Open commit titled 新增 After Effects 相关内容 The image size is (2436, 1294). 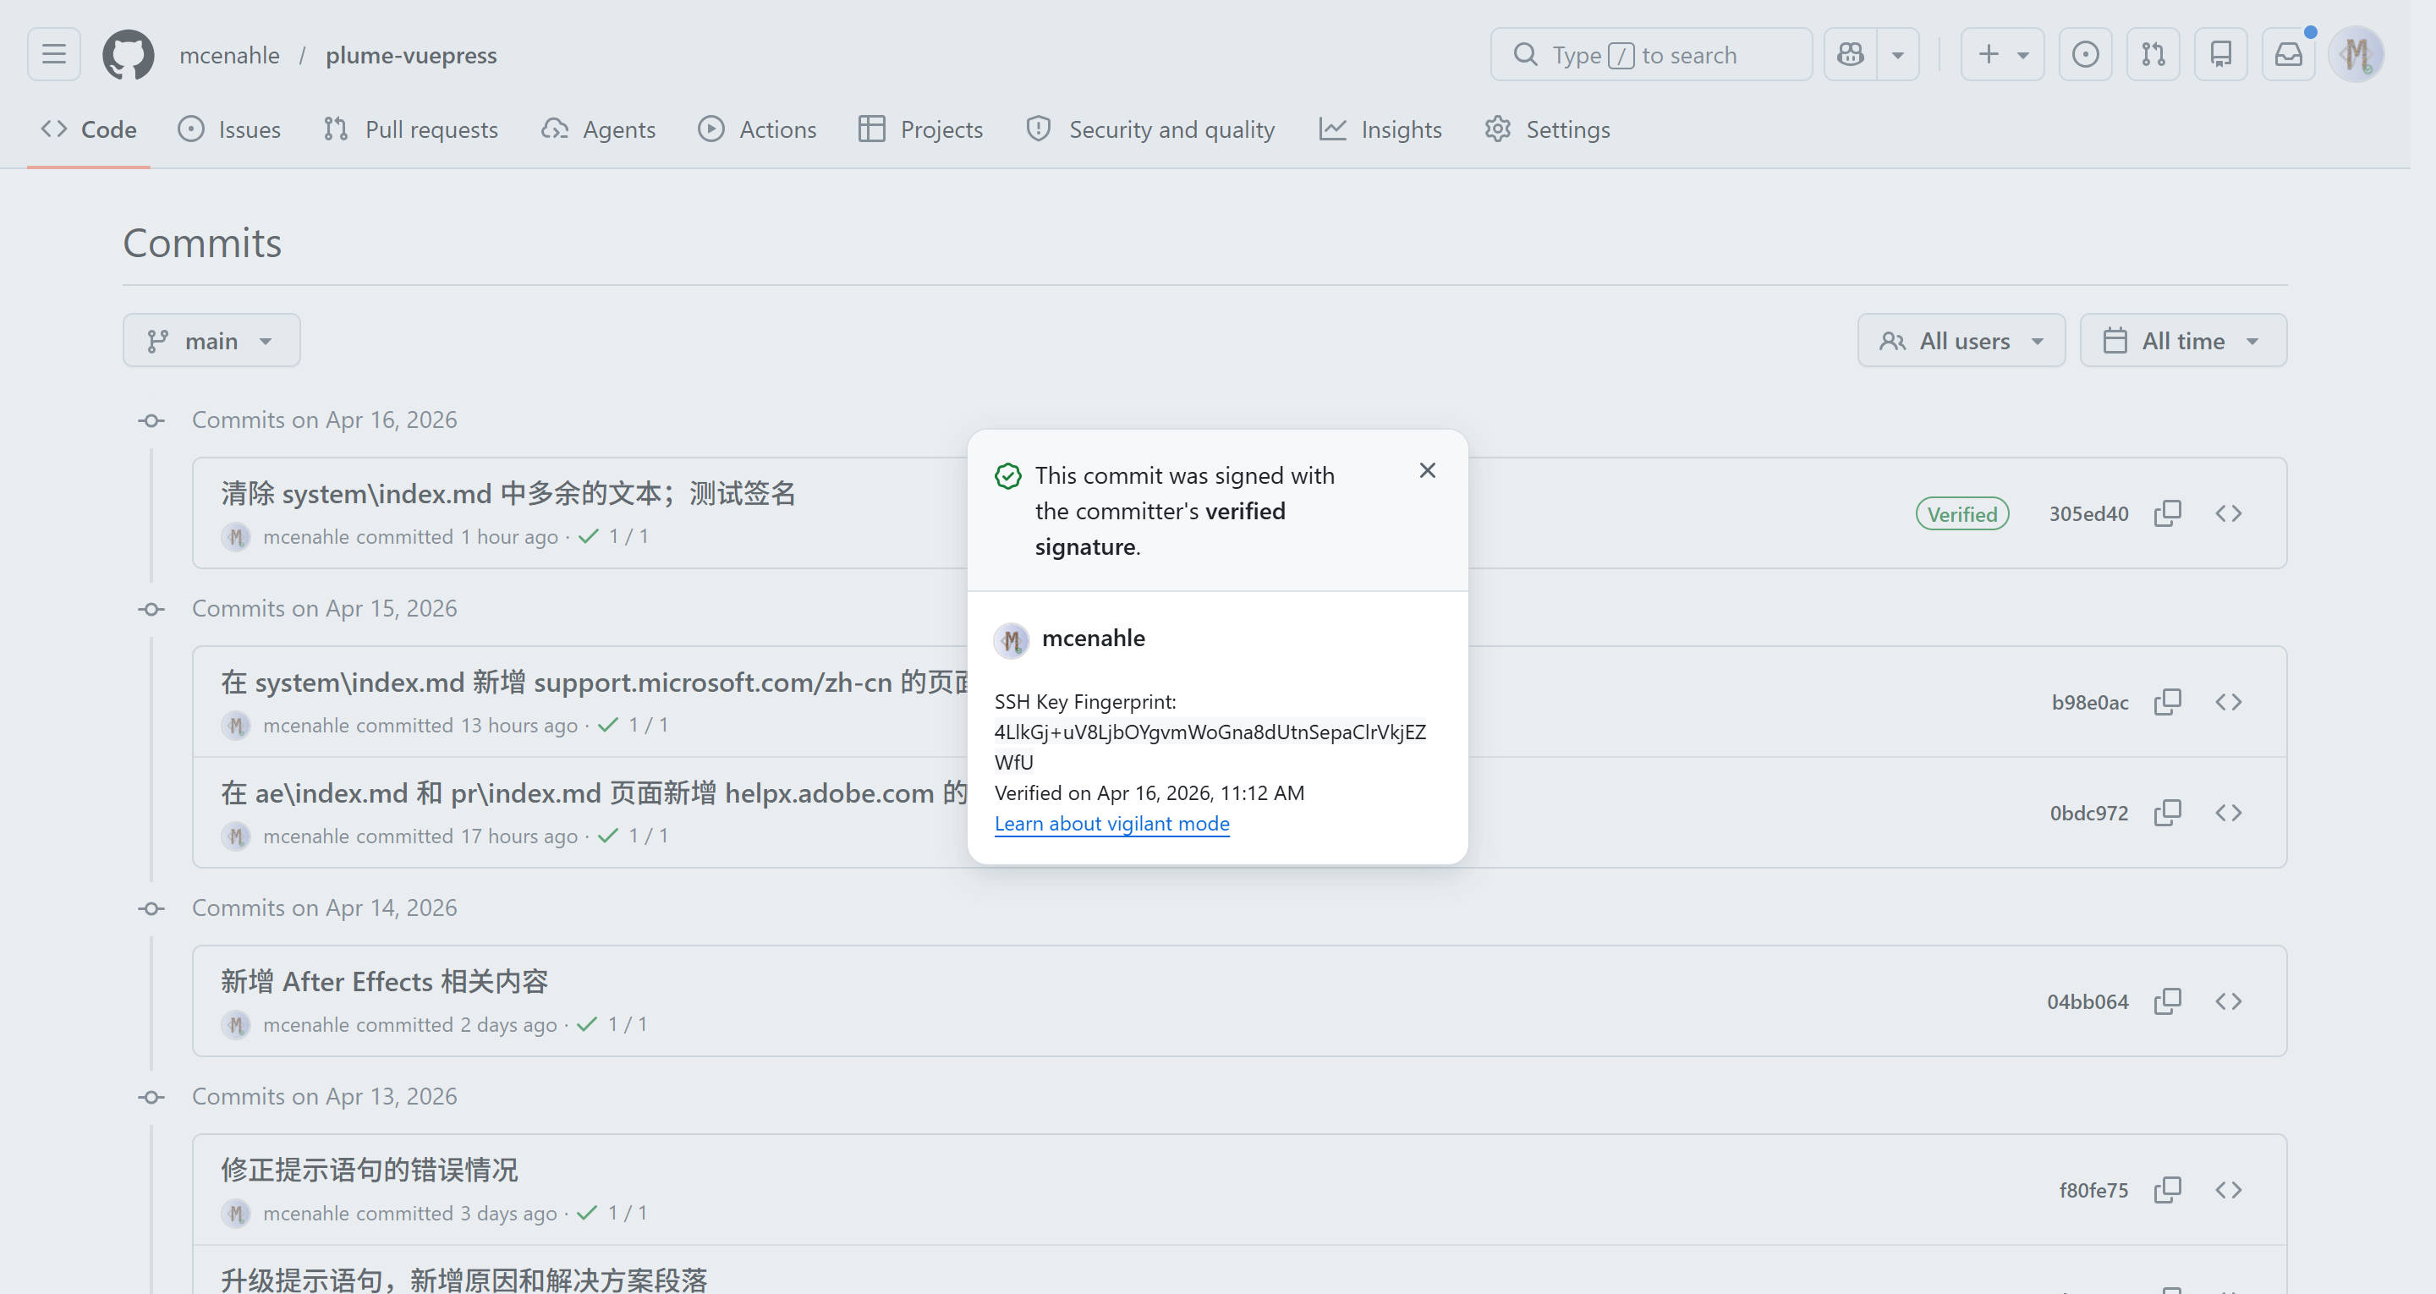coord(384,981)
